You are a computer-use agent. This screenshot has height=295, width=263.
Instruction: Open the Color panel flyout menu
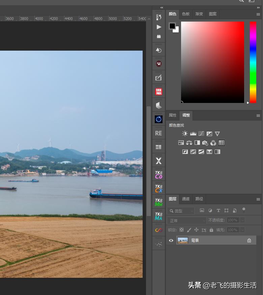coord(258,14)
